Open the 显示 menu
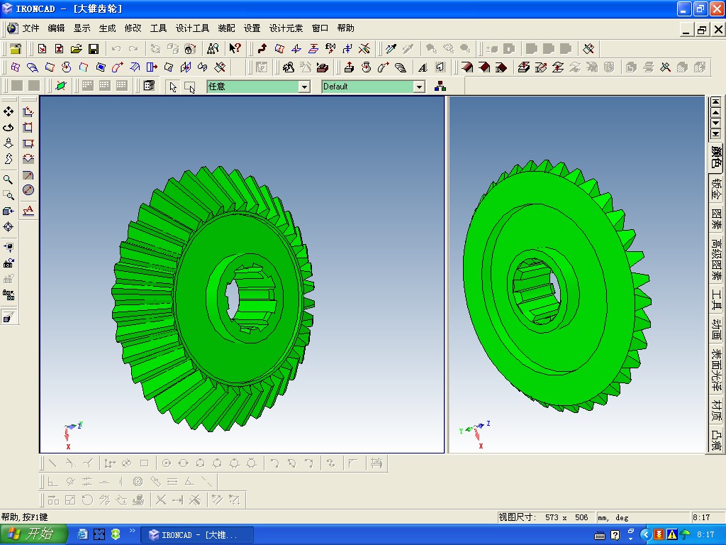This screenshot has height=545, width=726. (x=82, y=28)
